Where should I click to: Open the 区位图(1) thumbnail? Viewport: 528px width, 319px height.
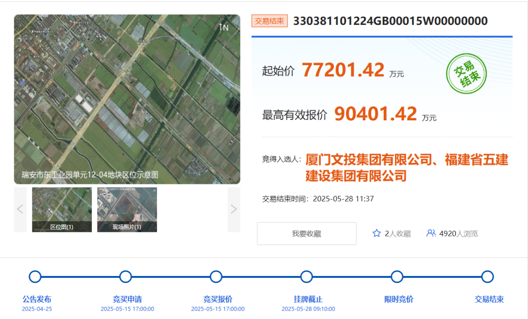[x=62, y=209]
